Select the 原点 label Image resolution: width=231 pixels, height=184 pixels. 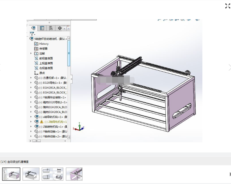tap(42, 73)
